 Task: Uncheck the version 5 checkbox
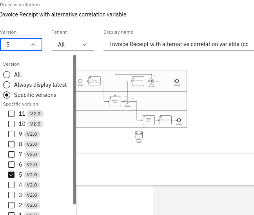[11, 175]
